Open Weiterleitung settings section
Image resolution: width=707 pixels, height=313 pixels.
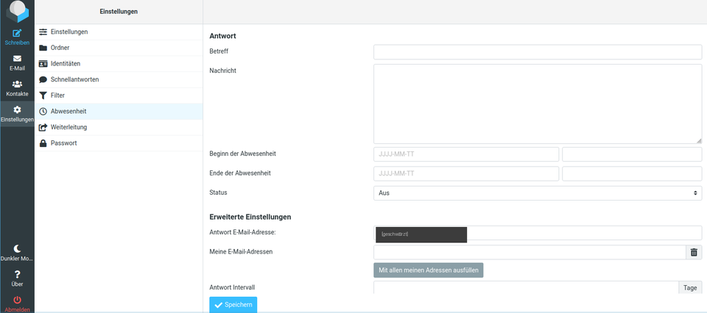(x=119, y=127)
